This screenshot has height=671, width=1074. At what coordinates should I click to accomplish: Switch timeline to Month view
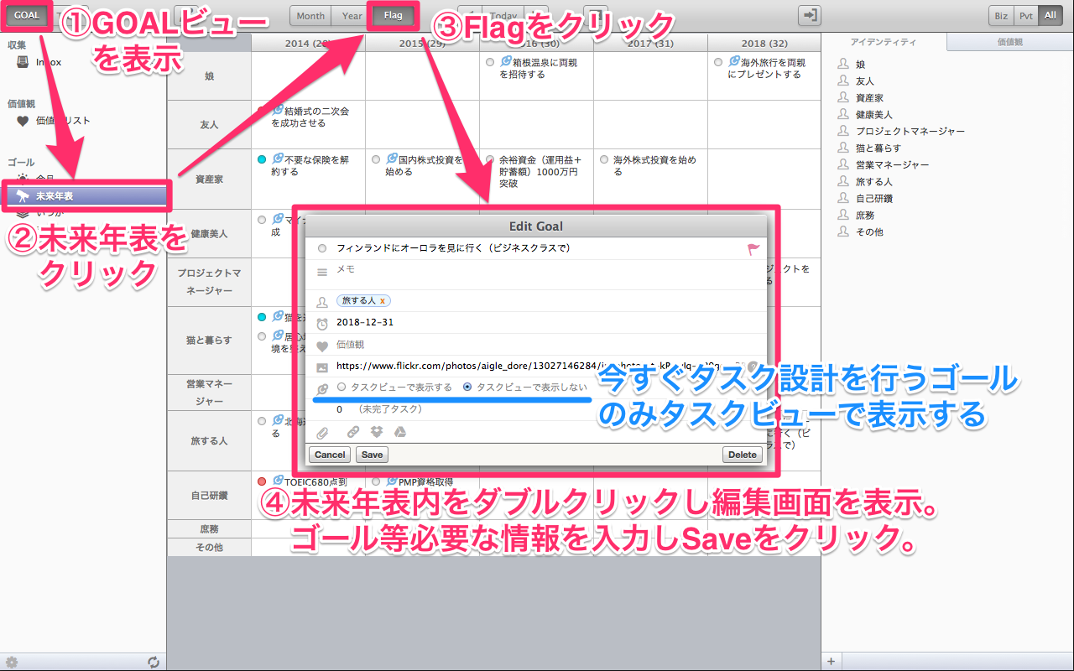click(x=310, y=15)
